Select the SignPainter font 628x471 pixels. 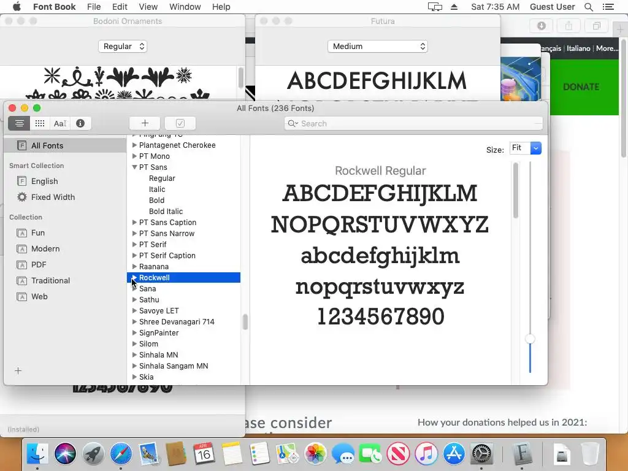[159, 333]
